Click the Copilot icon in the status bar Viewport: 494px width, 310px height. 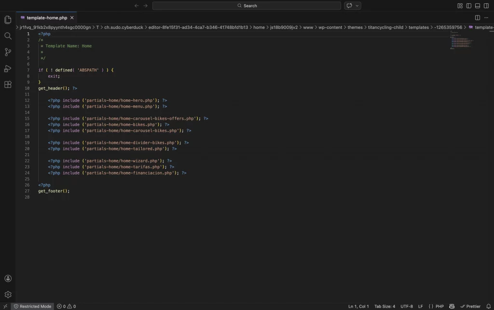(452, 306)
